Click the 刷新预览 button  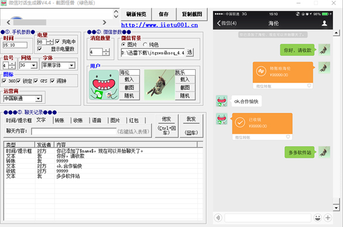point(136,14)
